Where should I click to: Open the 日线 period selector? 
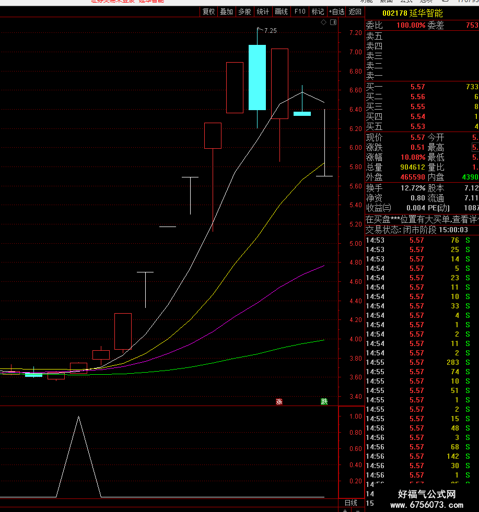click(351, 503)
